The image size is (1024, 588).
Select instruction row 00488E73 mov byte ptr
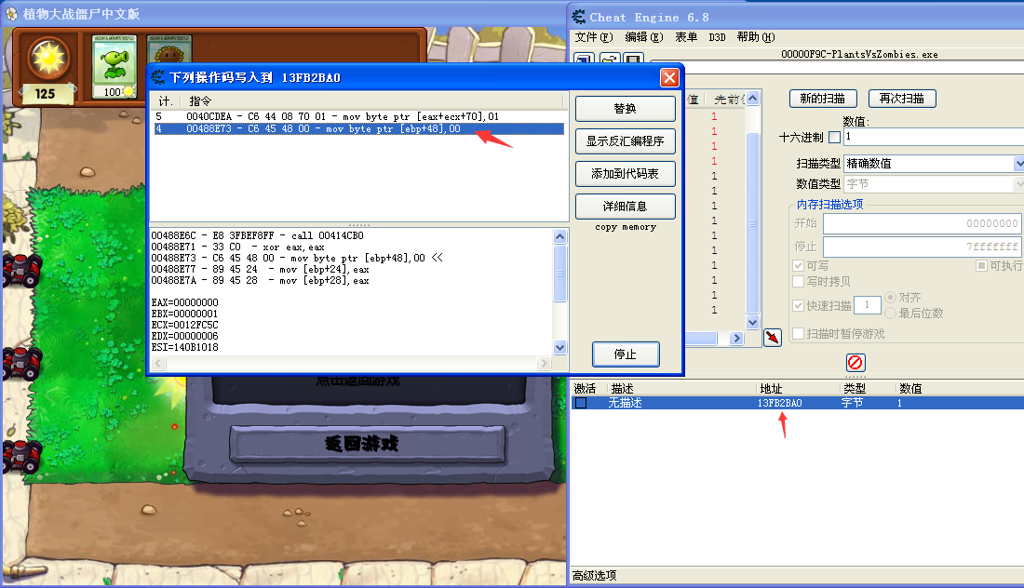coord(359,129)
